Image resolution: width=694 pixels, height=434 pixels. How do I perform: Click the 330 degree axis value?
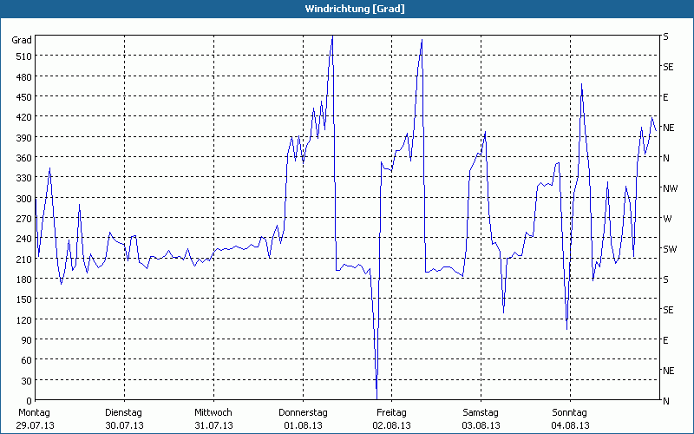point(23,178)
